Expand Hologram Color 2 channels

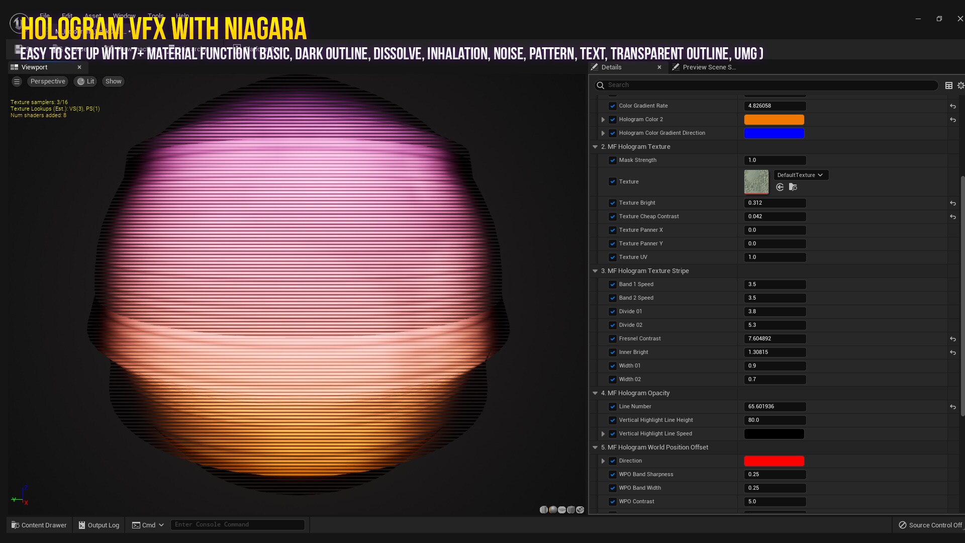pyautogui.click(x=603, y=120)
